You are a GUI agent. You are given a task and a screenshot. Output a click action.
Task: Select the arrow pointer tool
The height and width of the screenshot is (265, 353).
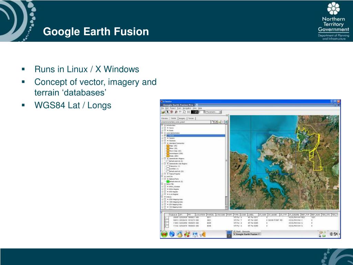[x=168, y=112]
